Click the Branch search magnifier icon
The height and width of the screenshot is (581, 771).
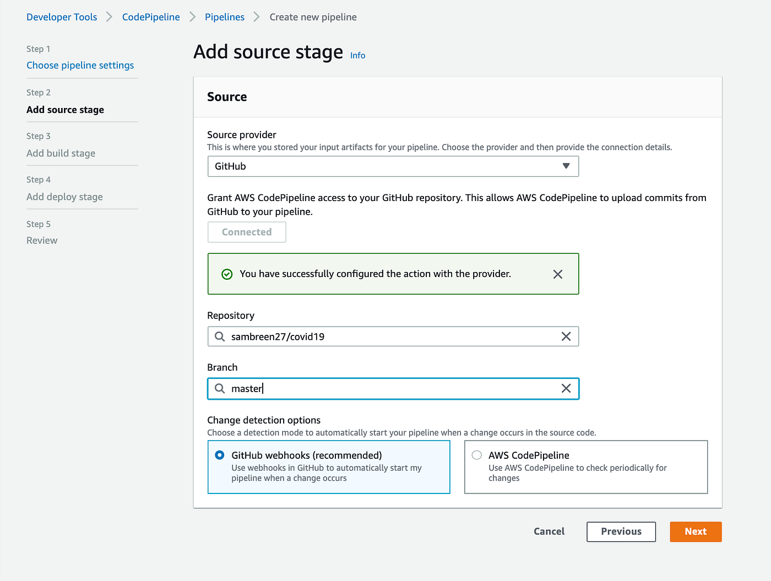pyautogui.click(x=220, y=388)
